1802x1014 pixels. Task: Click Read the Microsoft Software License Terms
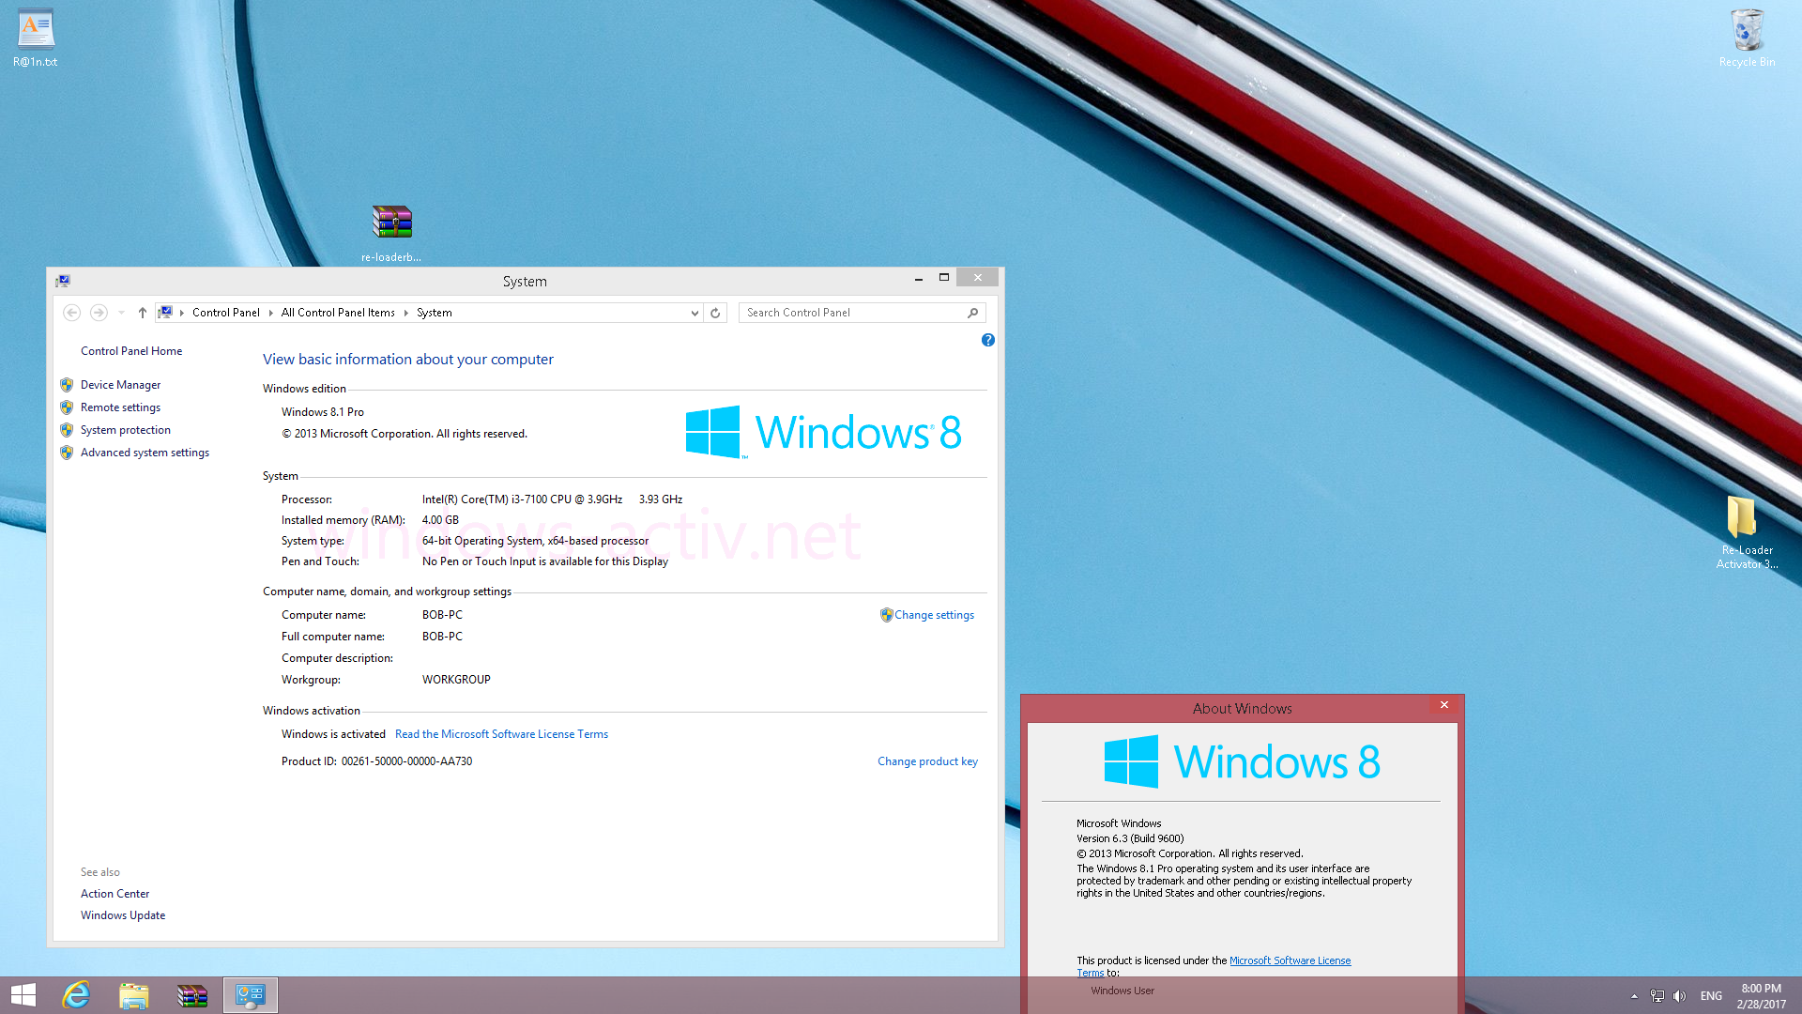pos(501,734)
